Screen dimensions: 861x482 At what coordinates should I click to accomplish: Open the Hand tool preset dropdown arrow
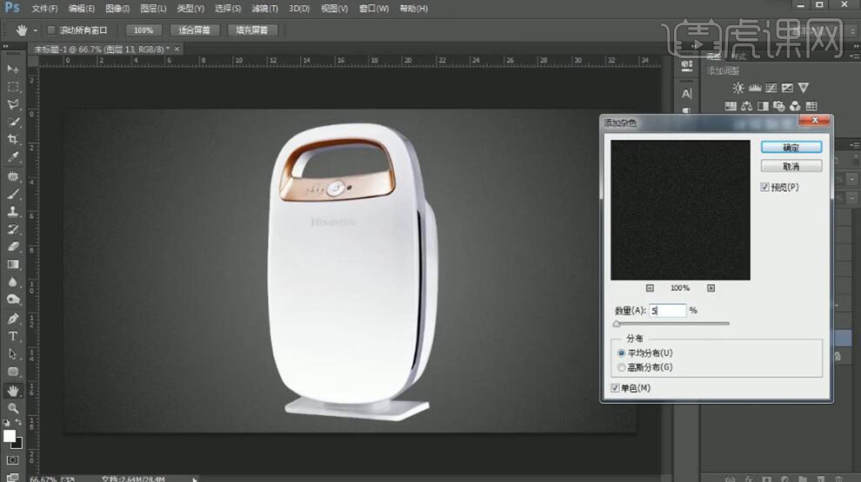click(36, 30)
